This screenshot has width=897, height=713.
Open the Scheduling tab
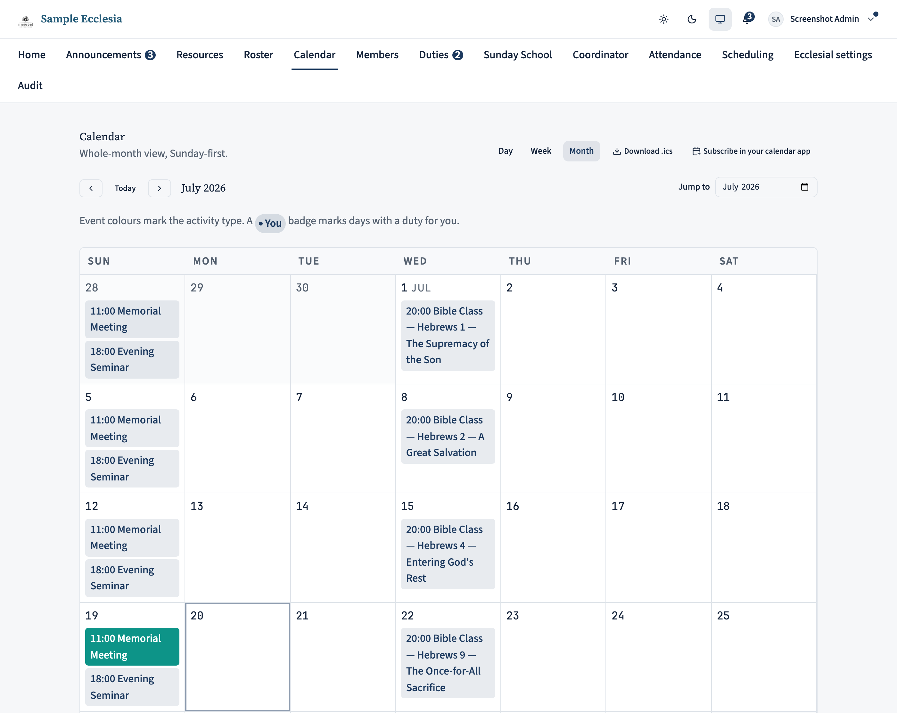(747, 55)
